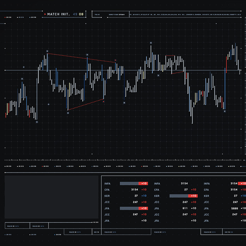
Task: Open REGION 01 DATA tab beneath second table column
Action: click(160, 232)
